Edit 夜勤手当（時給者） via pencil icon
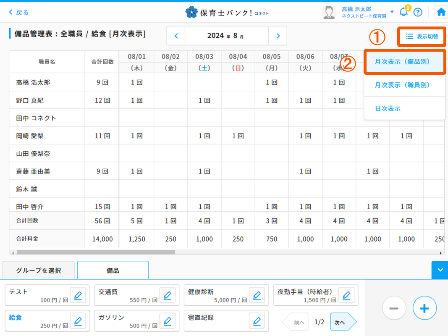Viewport: 448px width, 336px height. point(346,295)
